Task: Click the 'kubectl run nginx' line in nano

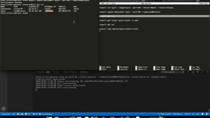Action: click(x=136, y=8)
